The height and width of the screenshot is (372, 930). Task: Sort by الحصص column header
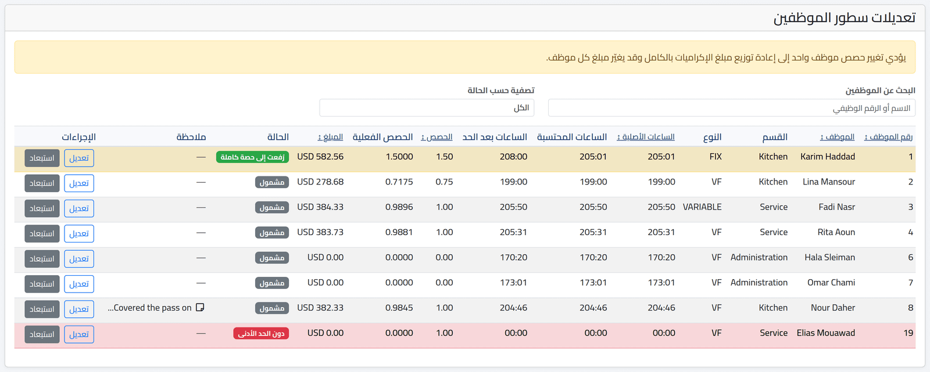click(x=437, y=137)
